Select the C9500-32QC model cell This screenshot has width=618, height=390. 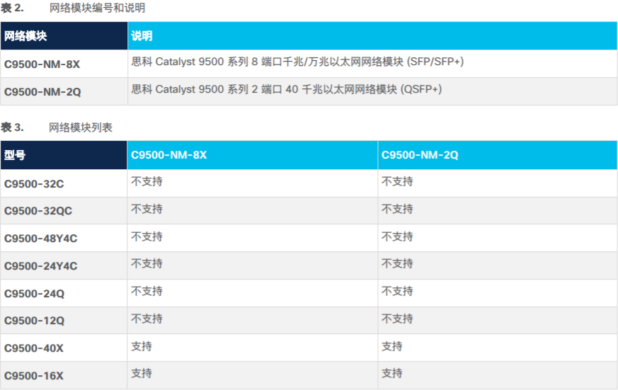pos(64,211)
